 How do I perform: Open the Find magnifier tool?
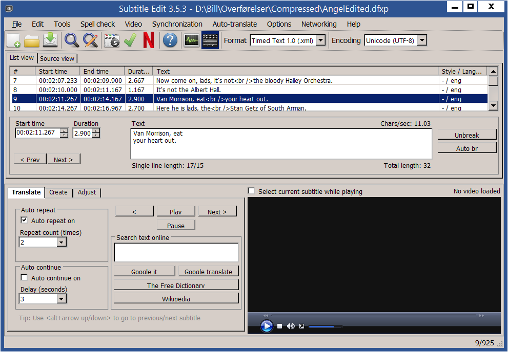(72, 40)
